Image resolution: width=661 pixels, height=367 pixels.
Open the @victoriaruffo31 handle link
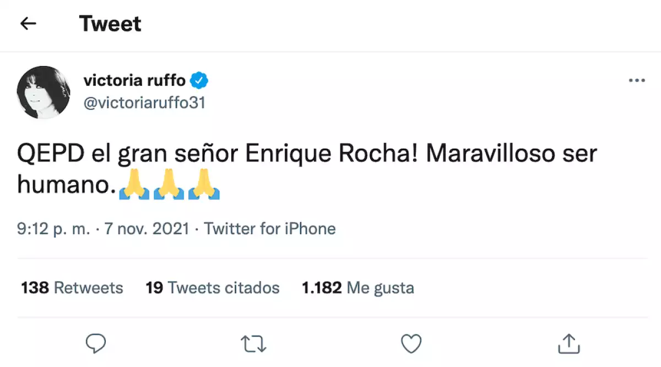pyautogui.click(x=144, y=103)
